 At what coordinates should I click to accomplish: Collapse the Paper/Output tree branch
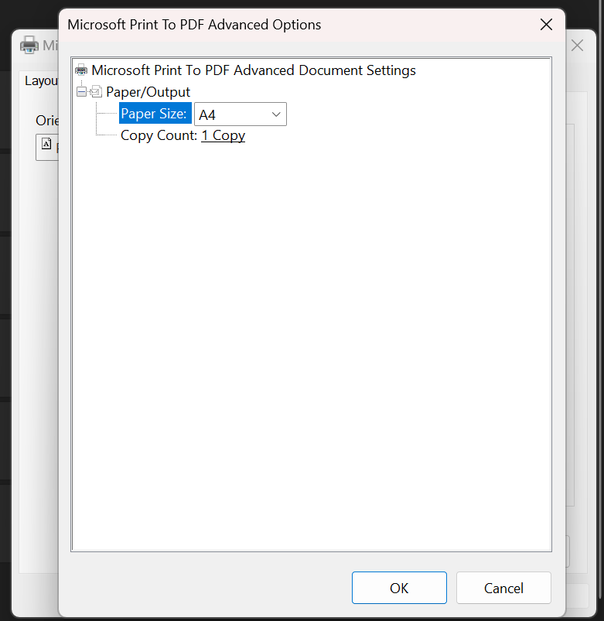pos(82,91)
